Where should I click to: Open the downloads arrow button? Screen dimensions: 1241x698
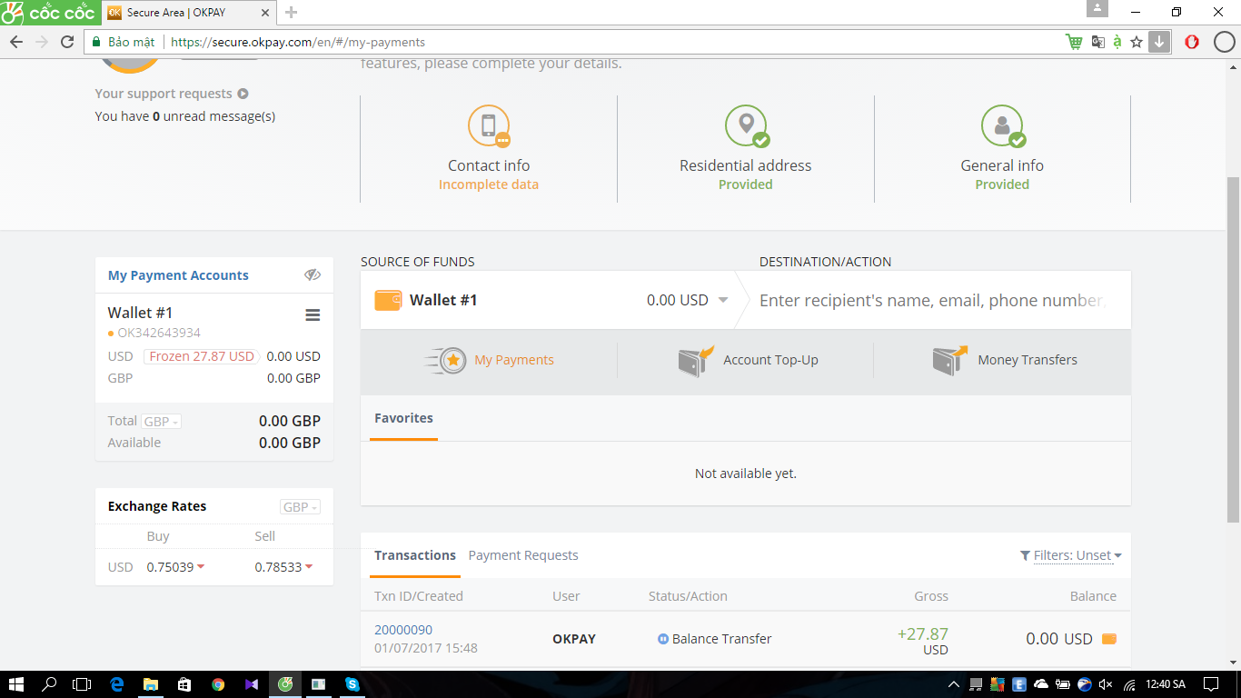(1159, 42)
